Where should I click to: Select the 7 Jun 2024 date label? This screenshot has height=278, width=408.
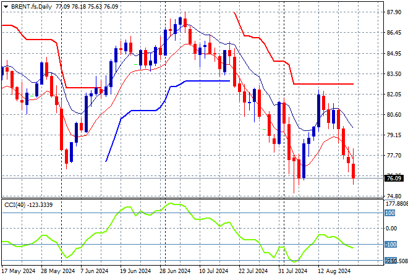pyautogui.click(x=94, y=271)
